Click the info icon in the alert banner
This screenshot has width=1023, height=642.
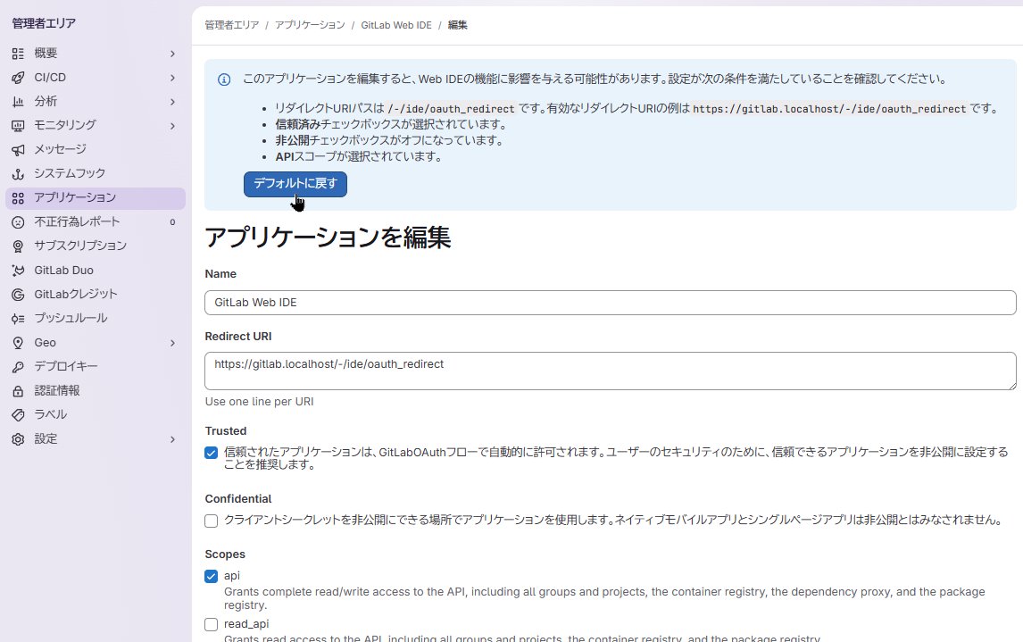pos(224,79)
